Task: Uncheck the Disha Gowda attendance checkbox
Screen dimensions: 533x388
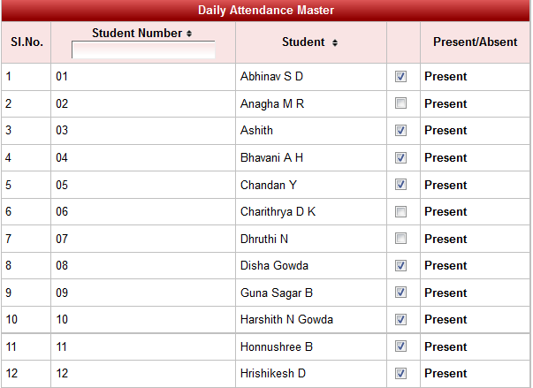Action: tap(401, 265)
